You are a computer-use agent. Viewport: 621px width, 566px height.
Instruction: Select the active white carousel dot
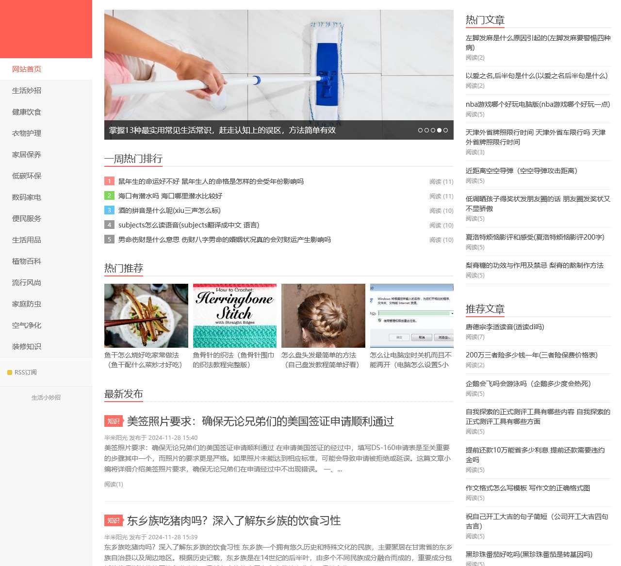439,130
